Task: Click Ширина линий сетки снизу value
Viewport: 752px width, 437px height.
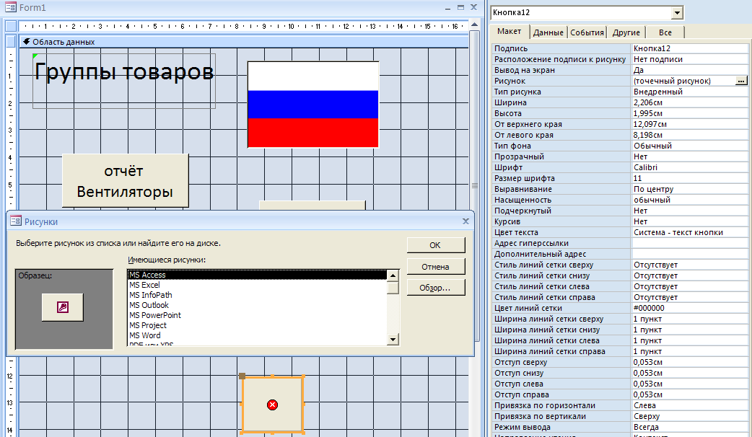Action: point(690,330)
